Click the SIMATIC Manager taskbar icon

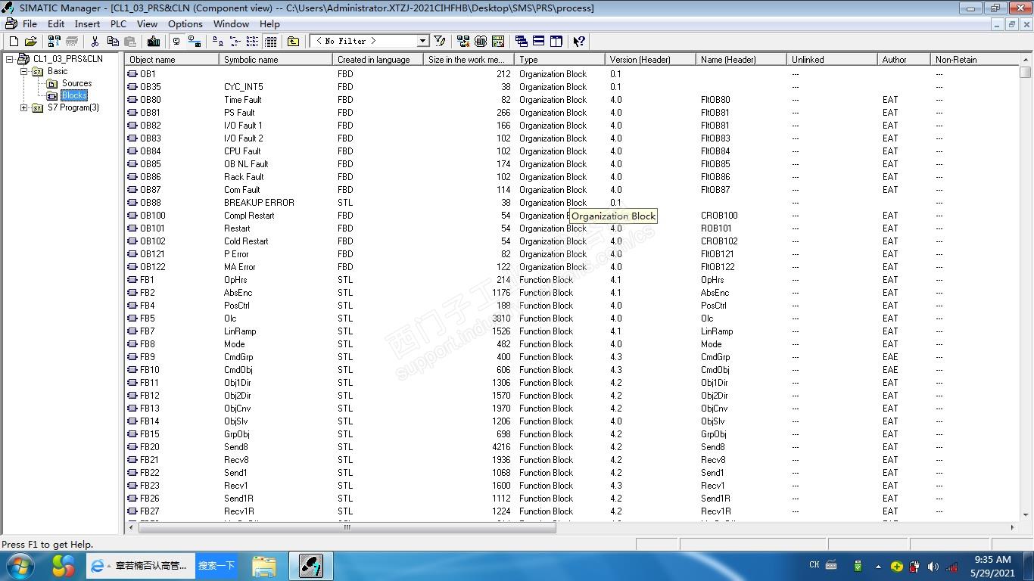coord(310,566)
